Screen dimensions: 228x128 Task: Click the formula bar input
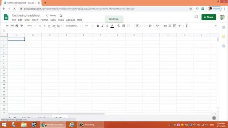click(113, 31)
